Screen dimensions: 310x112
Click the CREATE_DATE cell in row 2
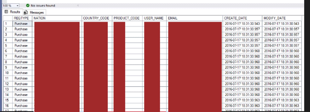click(242, 29)
